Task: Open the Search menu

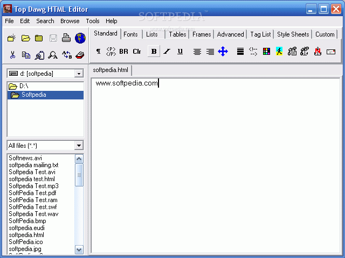Action: (x=45, y=21)
